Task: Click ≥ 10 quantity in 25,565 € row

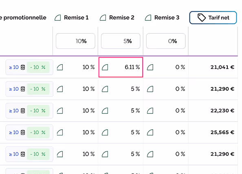Action: coord(14,133)
